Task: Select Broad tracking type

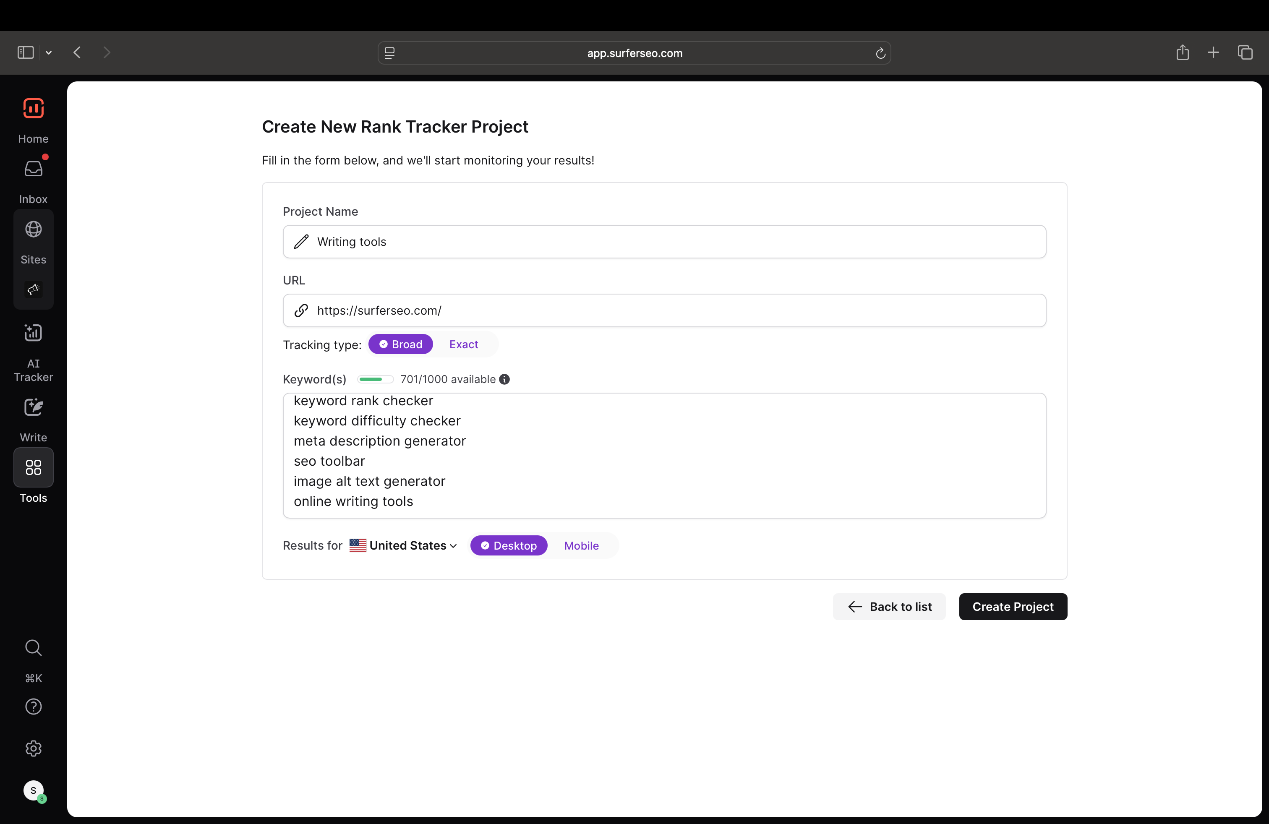Action: coord(400,344)
